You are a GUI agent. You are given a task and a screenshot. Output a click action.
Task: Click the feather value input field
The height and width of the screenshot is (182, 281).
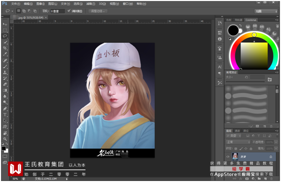57,11
